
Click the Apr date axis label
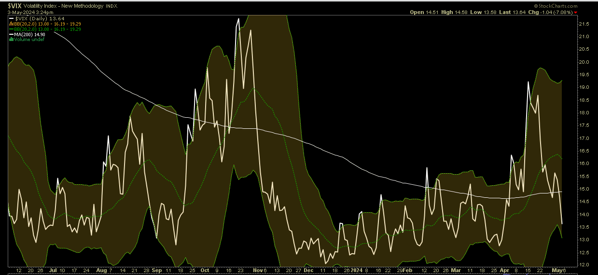coord(504,271)
